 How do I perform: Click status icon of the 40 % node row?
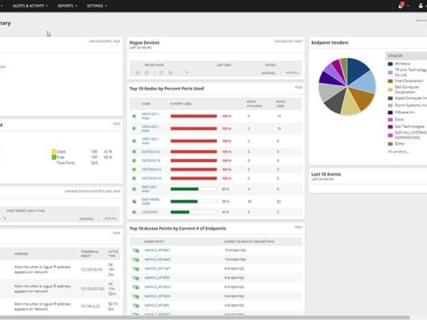134,212
